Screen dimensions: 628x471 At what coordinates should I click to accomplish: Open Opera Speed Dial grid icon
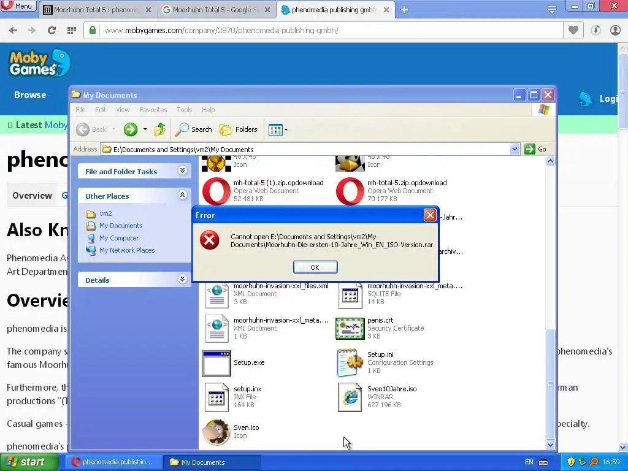[x=72, y=31]
